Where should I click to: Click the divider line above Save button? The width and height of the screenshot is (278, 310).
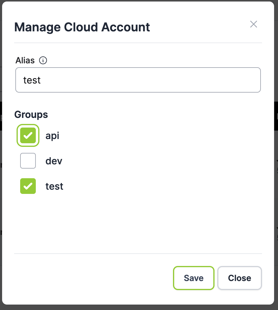[x=138, y=254]
